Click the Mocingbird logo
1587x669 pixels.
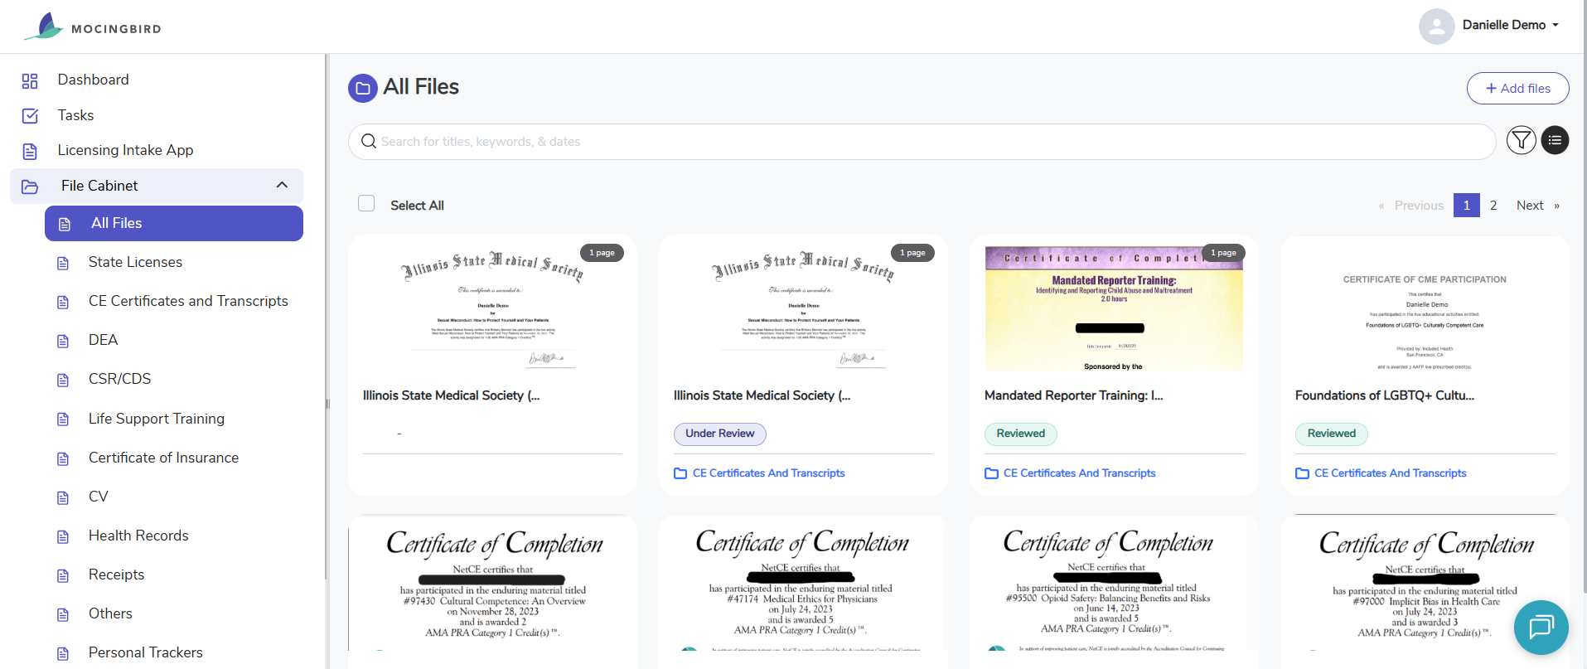click(x=93, y=27)
